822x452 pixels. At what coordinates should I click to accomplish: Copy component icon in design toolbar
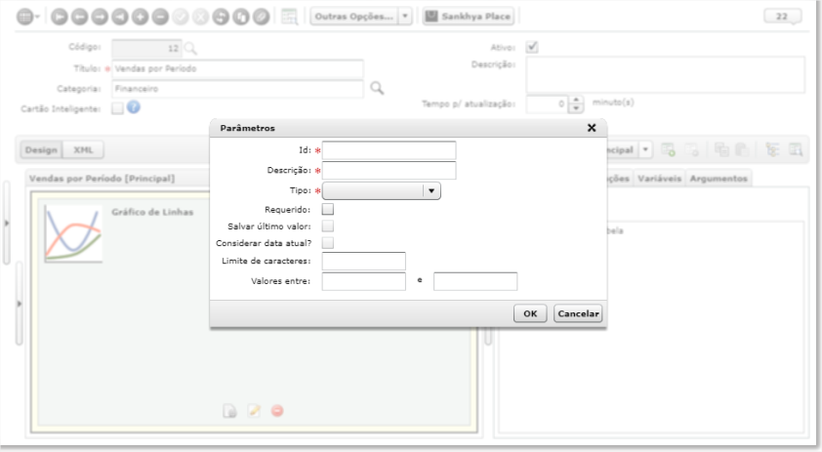(721, 150)
